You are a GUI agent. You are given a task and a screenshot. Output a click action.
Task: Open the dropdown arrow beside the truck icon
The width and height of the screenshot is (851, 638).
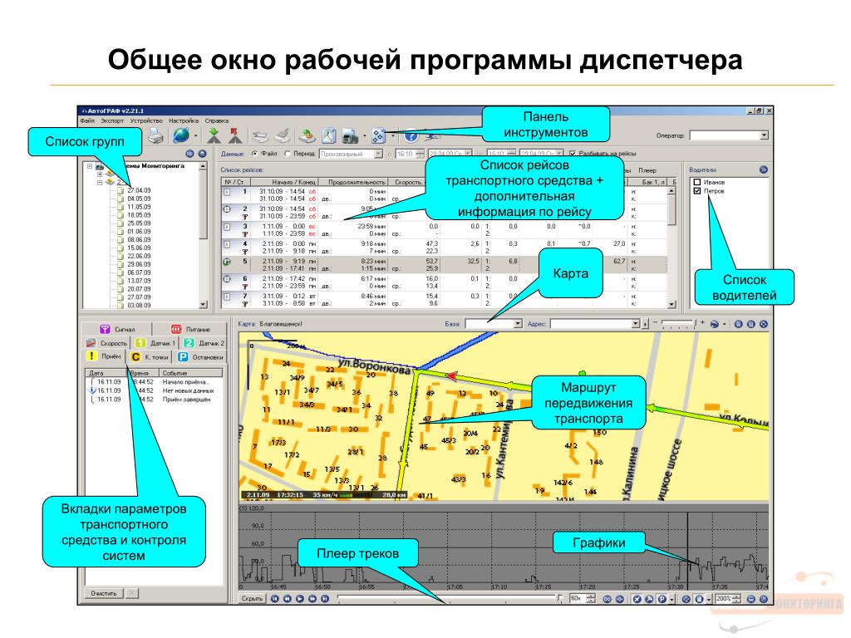coord(364,136)
